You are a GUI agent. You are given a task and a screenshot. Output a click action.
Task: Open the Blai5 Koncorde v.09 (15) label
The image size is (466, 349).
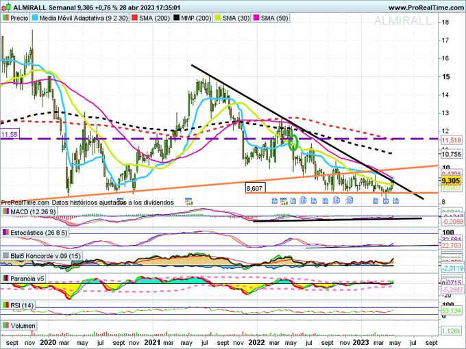[x=45, y=256]
